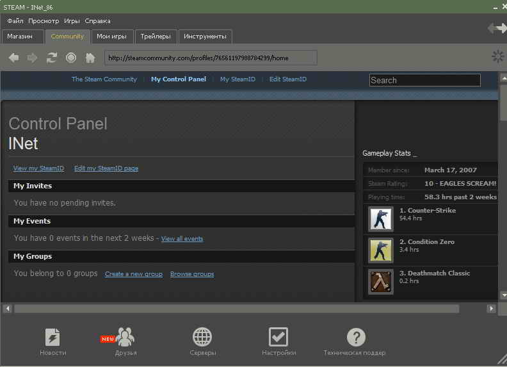Switch to the Трейлеры tab

tap(156, 37)
